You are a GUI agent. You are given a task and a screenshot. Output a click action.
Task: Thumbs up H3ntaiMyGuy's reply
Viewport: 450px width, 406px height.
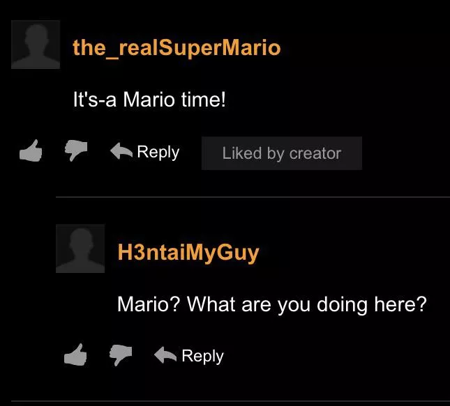point(75,354)
